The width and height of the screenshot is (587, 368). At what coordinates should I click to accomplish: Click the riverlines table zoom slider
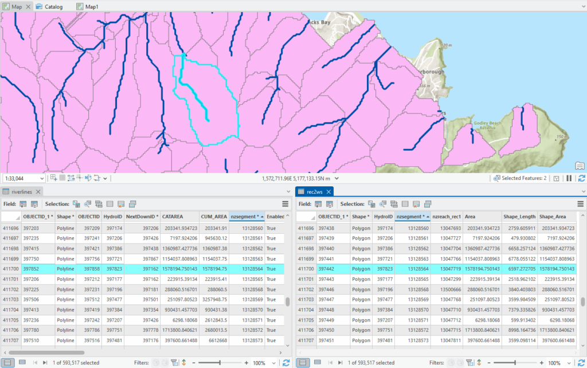point(220,363)
